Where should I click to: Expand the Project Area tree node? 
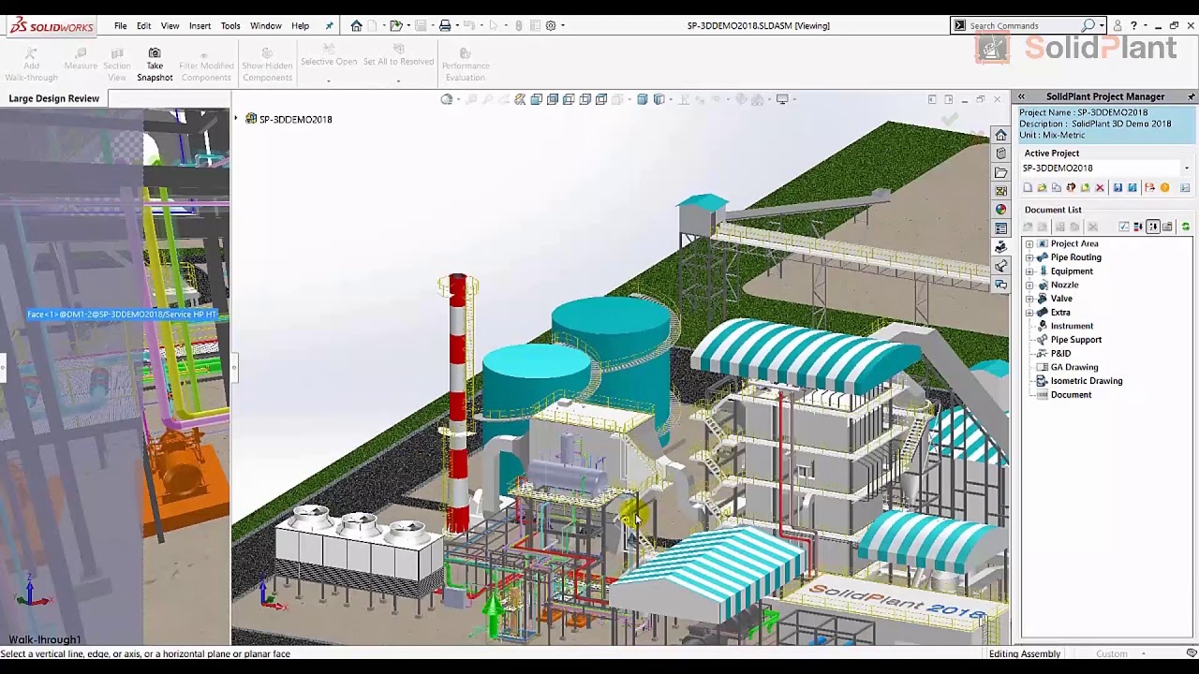(x=1029, y=243)
